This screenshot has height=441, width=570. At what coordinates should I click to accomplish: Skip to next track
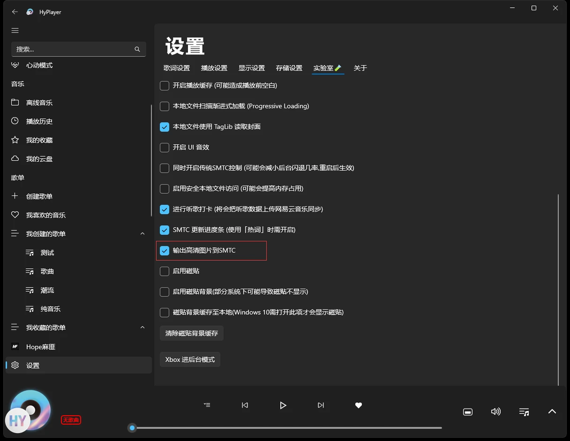pos(320,405)
